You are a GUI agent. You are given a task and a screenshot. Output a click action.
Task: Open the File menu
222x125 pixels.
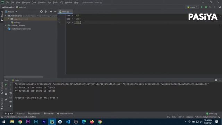(x=7, y=2)
